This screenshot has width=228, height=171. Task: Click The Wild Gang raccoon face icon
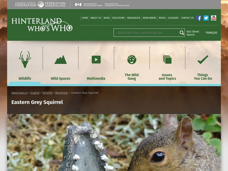(132, 60)
